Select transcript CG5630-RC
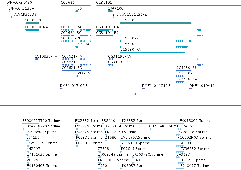This screenshot has height=170, width=241. [x=154, y=47]
